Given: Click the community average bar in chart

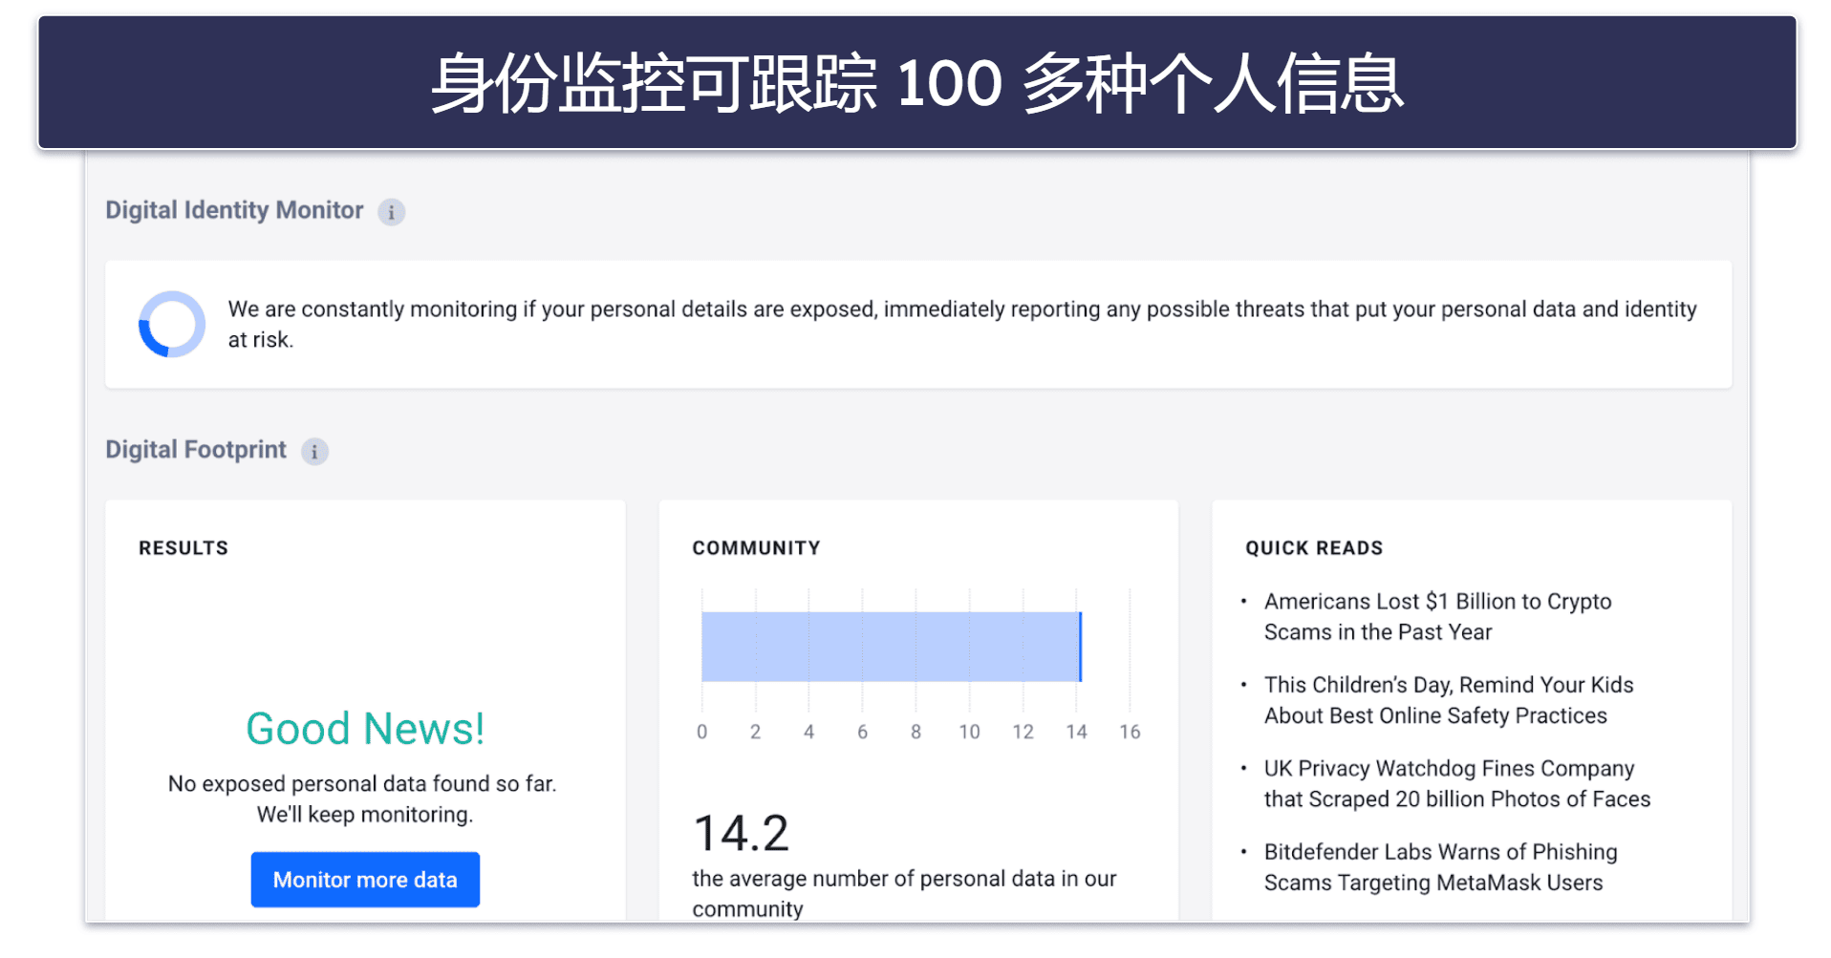Looking at the screenshot, I should tap(891, 647).
